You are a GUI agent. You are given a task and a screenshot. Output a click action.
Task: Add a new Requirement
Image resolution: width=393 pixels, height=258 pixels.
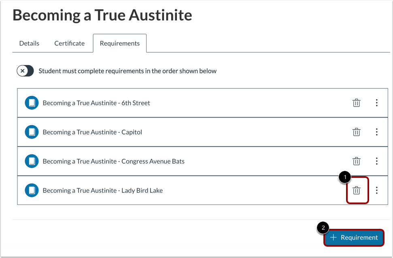coord(354,238)
